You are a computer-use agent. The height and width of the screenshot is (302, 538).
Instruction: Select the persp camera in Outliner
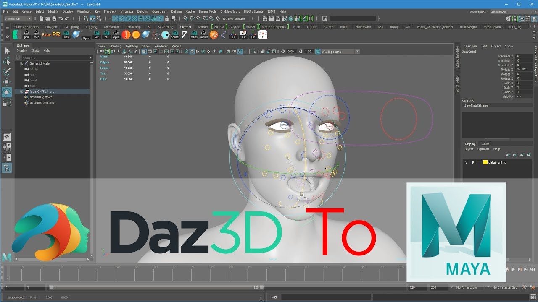33,69
